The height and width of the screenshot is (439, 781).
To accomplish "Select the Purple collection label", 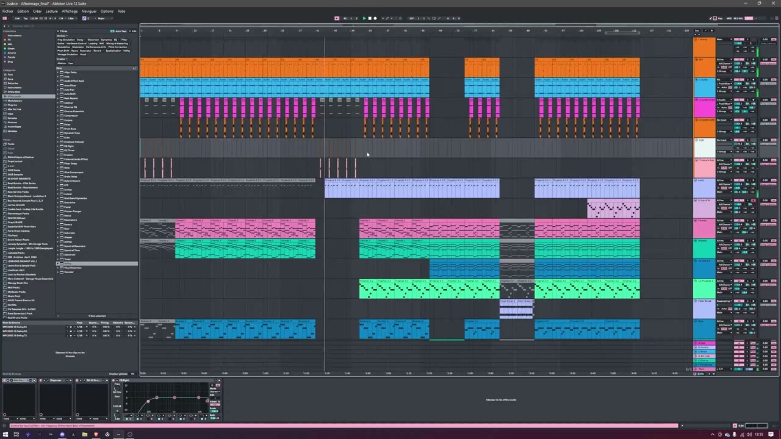I will 11,57.
